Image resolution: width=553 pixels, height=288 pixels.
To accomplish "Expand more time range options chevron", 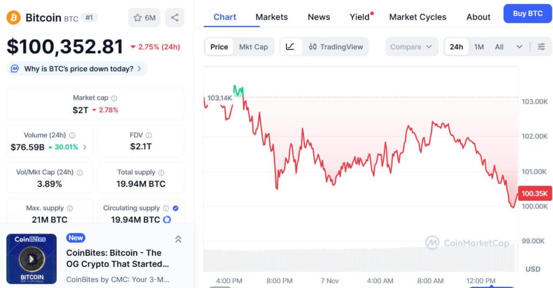I will (520, 47).
